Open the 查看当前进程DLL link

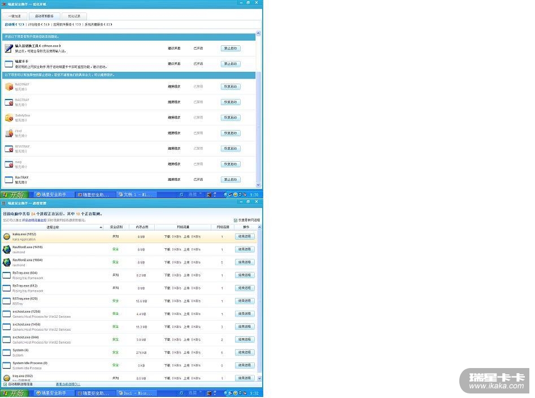pyautogui.click(x=68, y=384)
